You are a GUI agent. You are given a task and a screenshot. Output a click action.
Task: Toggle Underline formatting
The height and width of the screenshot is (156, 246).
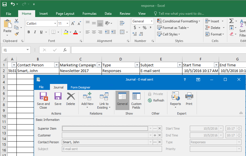click(x=41, y=32)
